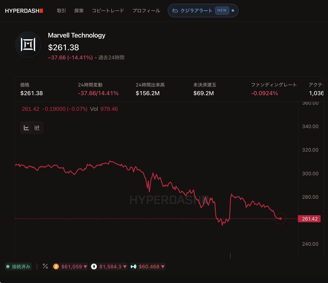Image resolution: width=328 pixels, height=283 pixels.
Task: Click the Marvell Technology logo icon
Action: pos(28,45)
